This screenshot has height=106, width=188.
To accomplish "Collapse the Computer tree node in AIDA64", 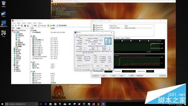I will [x=13, y=32].
